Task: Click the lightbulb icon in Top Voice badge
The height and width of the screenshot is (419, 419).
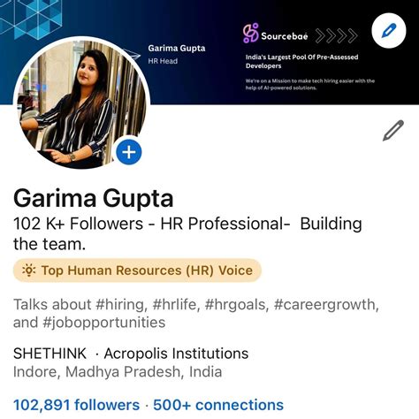Action: click(x=29, y=270)
